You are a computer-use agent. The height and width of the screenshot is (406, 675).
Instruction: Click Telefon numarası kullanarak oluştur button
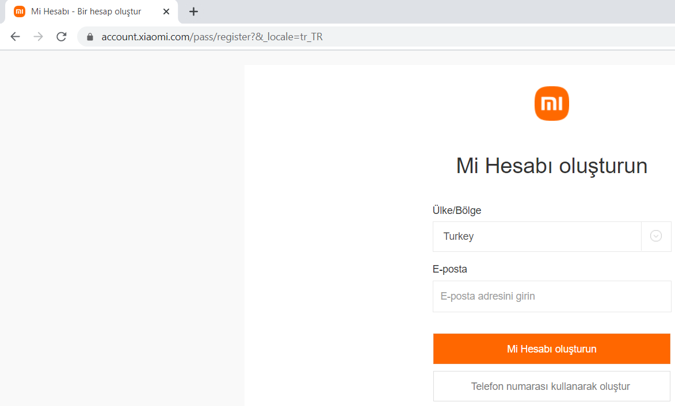pos(551,386)
